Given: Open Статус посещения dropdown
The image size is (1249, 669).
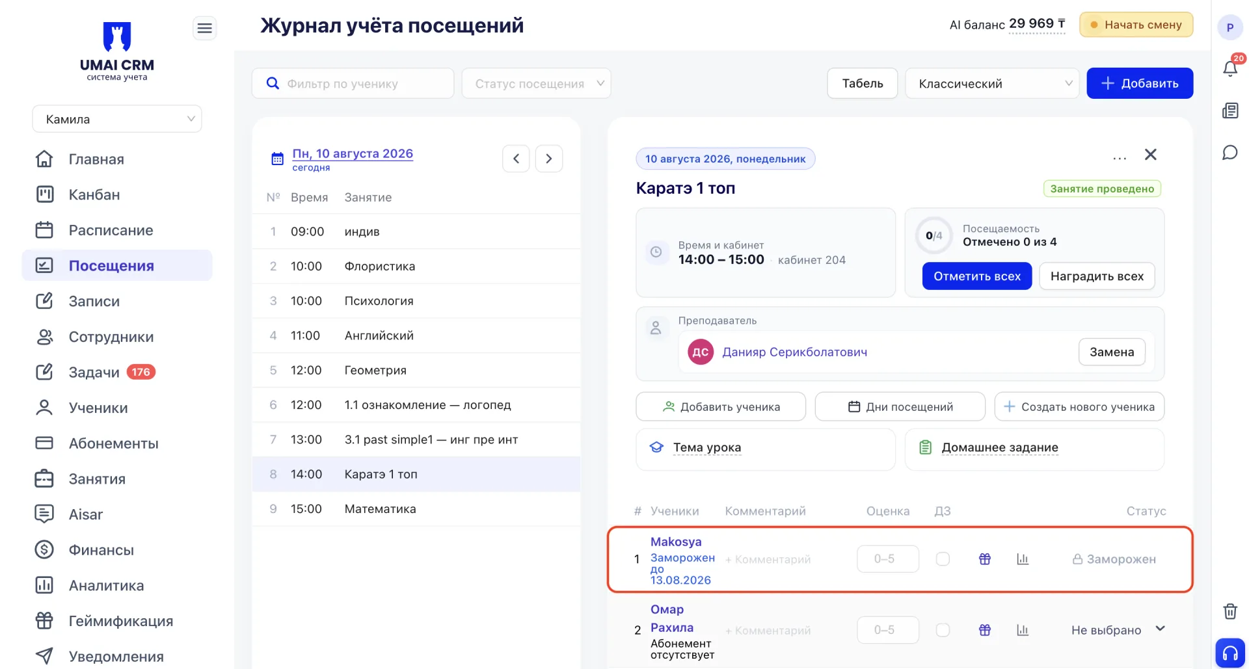Looking at the screenshot, I should click(x=537, y=83).
